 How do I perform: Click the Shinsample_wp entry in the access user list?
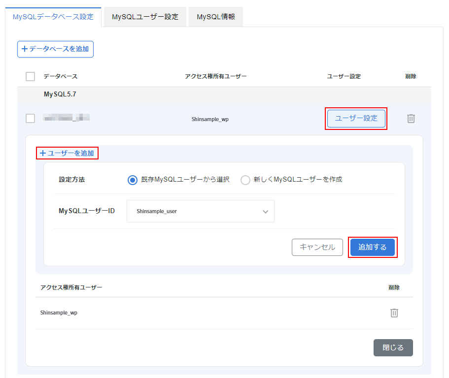coord(59,313)
